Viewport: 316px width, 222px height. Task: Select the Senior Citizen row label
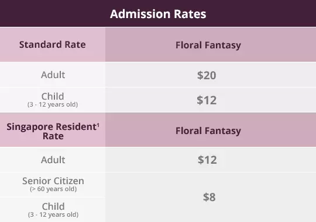(53, 181)
